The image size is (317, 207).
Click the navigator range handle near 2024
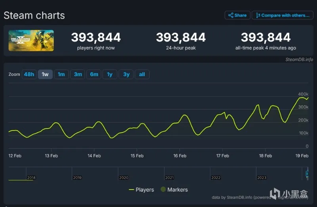click(307, 174)
